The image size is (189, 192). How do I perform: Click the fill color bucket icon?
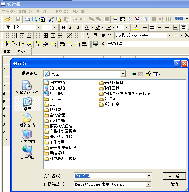pyautogui.click(x=98, y=27)
